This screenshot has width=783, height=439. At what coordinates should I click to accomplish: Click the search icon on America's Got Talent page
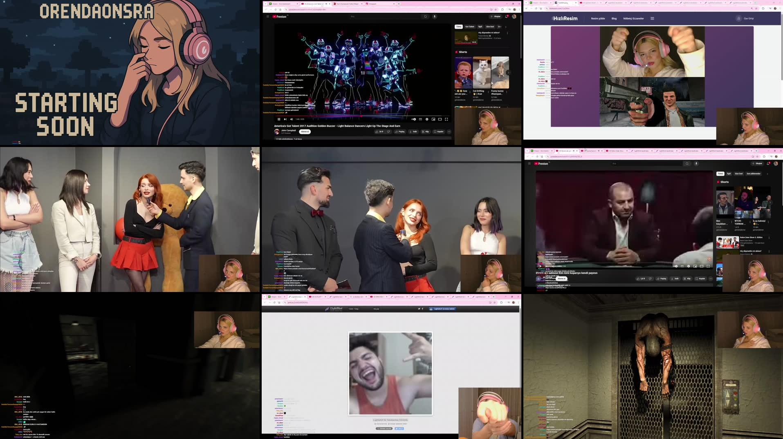[x=425, y=16]
